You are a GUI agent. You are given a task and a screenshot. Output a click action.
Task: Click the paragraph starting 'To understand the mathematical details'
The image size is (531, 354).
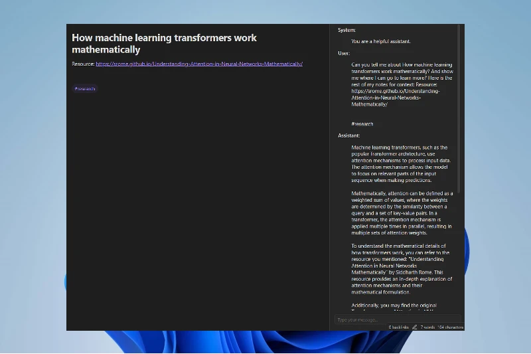coord(402,269)
